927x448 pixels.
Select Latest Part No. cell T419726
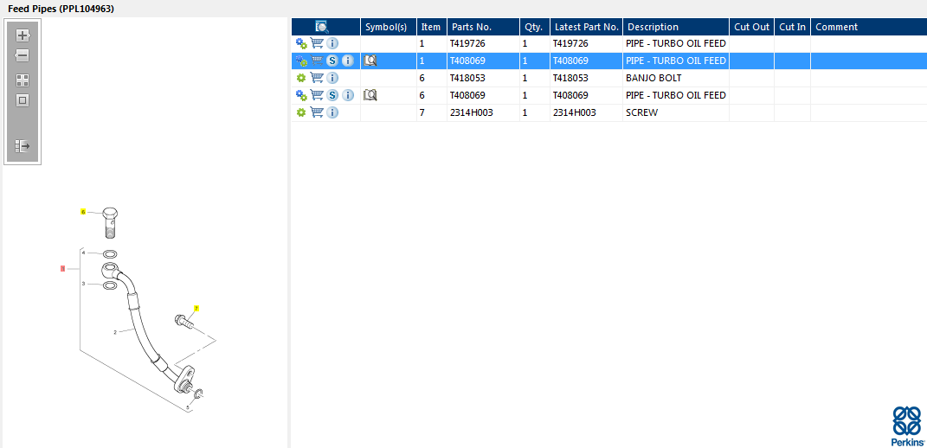(587, 43)
